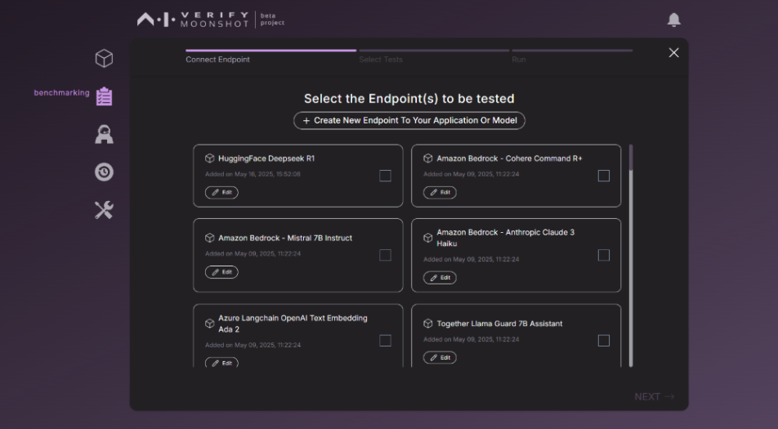Click 'Together Llama Guard 7B Assistant' title
Image resolution: width=778 pixels, height=429 pixels.
pyautogui.click(x=499, y=324)
